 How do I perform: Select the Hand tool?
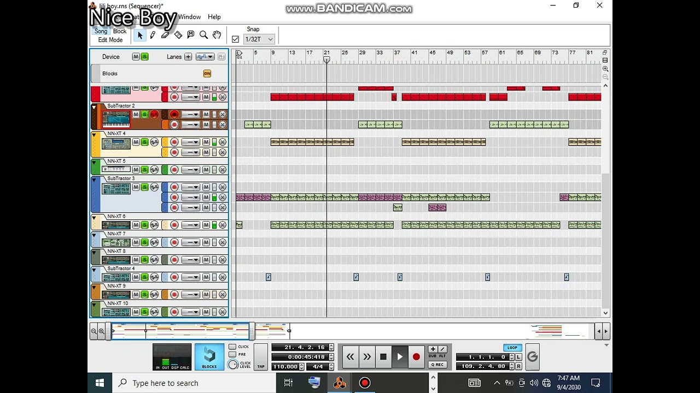click(217, 35)
